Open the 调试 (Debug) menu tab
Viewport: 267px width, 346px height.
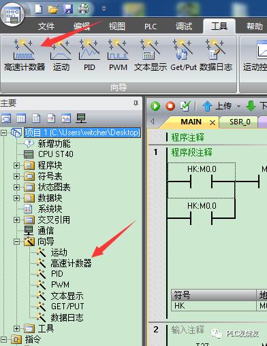click(x=184, y=27)
